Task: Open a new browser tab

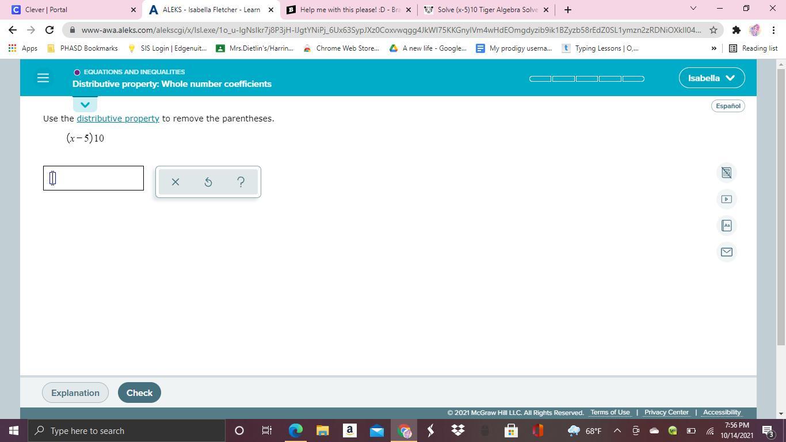Action: click(x=568, y=9)
